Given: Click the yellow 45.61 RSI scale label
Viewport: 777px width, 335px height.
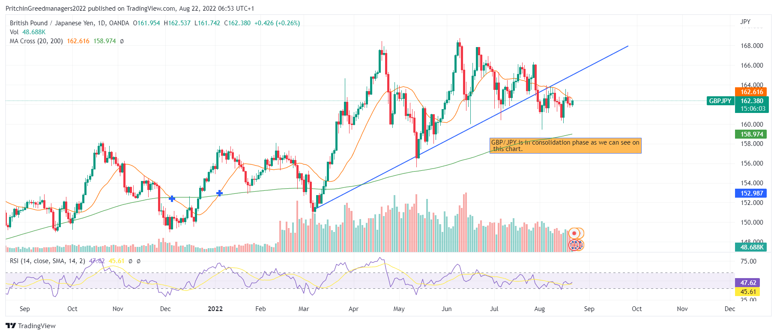Looking at the screenshot, I should coord(748,292).
